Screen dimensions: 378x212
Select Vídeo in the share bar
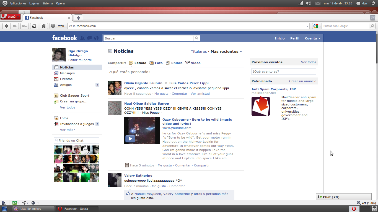[193, 63]
